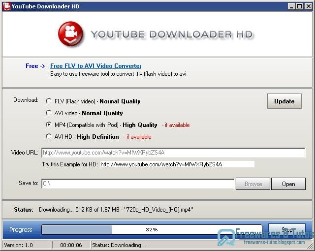Select MP4 High Quality radio button
Viewport: 315px width, 251px height.
coord(48,125)
